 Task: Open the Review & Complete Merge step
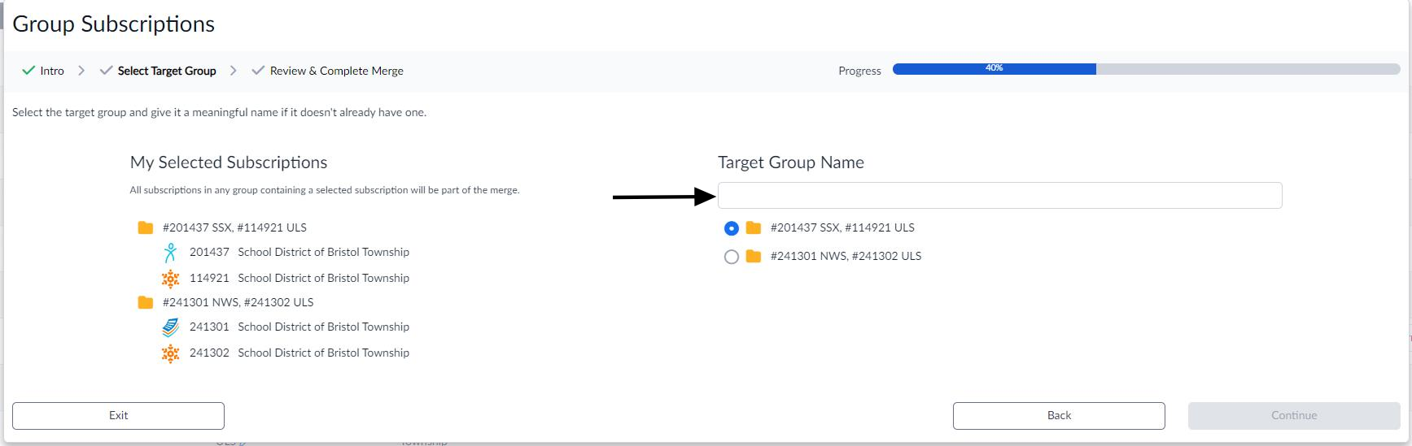(x=327, y=71)
